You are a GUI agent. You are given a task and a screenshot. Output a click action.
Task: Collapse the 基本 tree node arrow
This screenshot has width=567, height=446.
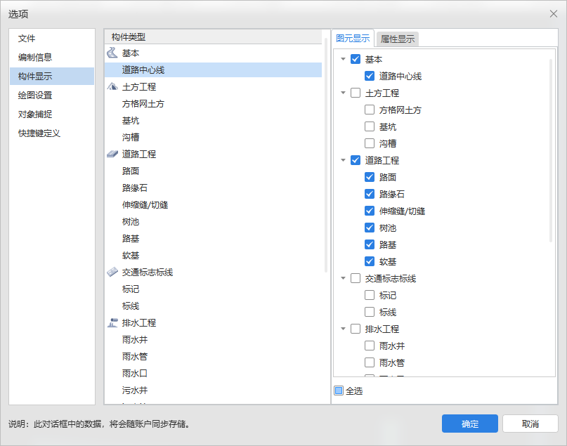pos(343,59)
